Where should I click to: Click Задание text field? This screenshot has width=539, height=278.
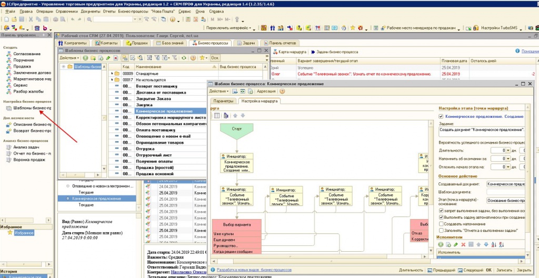pyautogui.click(x=482, y=132)
